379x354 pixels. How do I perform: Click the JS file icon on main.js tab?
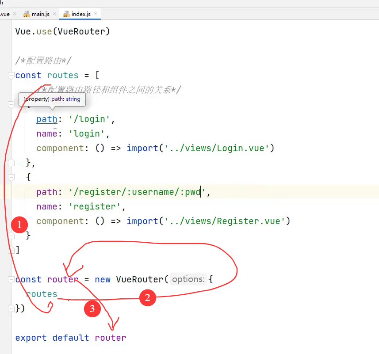tap(27, 14)
